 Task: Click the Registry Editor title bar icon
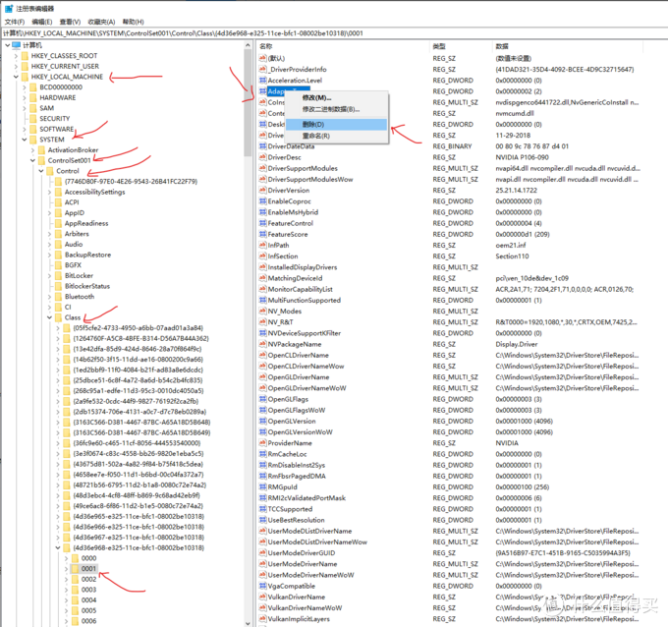(x=9, y=8)
